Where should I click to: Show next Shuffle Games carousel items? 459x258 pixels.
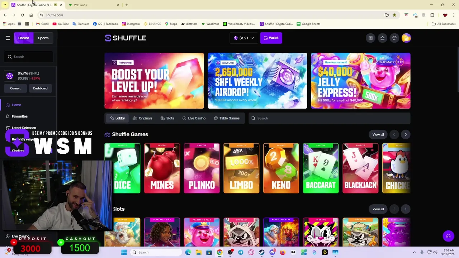coord(406,135)
